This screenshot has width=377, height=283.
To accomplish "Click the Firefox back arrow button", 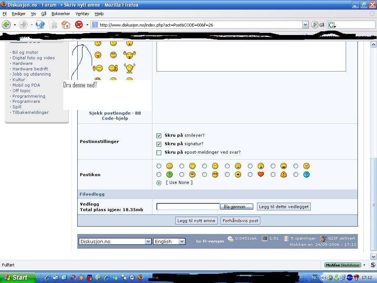I will click(x=7, y=25).
